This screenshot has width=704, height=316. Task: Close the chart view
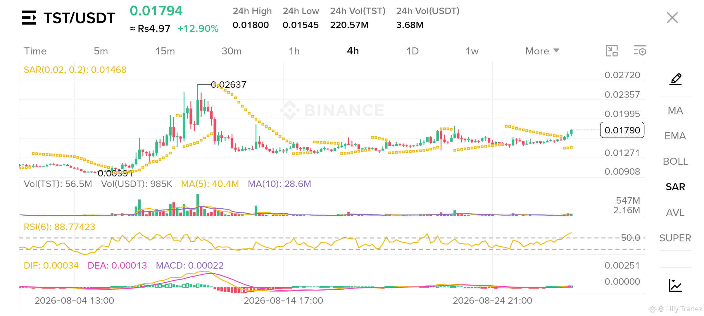(x=672, y=18)
